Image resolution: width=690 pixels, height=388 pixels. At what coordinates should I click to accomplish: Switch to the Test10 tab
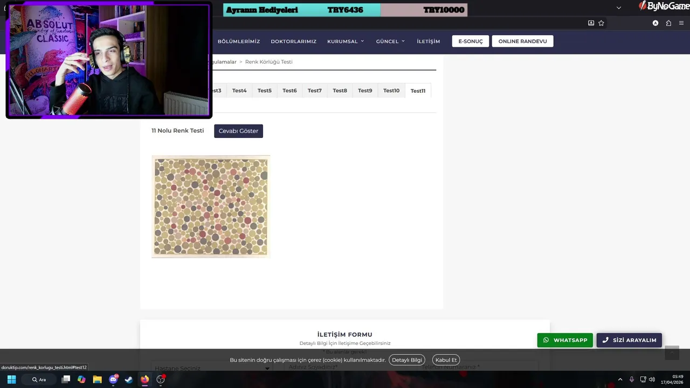[391, 91]
